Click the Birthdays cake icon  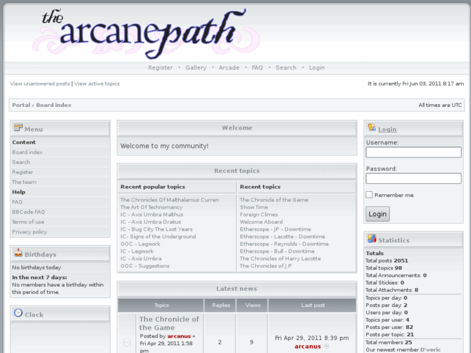[x=18, y=253]
